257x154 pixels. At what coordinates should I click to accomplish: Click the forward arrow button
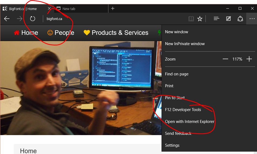20,19
